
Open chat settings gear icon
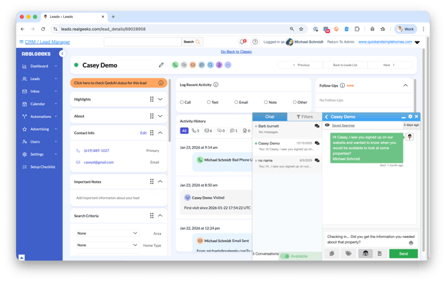tap(410, 117)
